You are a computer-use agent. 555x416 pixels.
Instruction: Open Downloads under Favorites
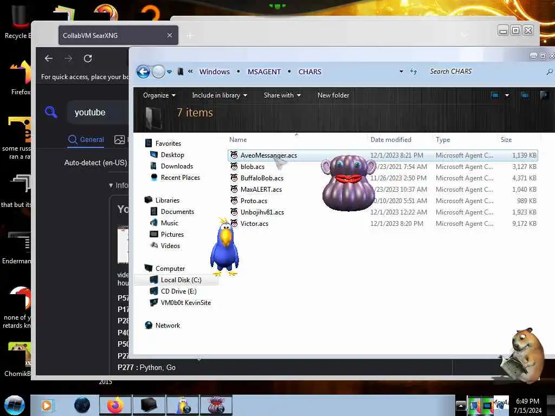[x=177, y=166]
